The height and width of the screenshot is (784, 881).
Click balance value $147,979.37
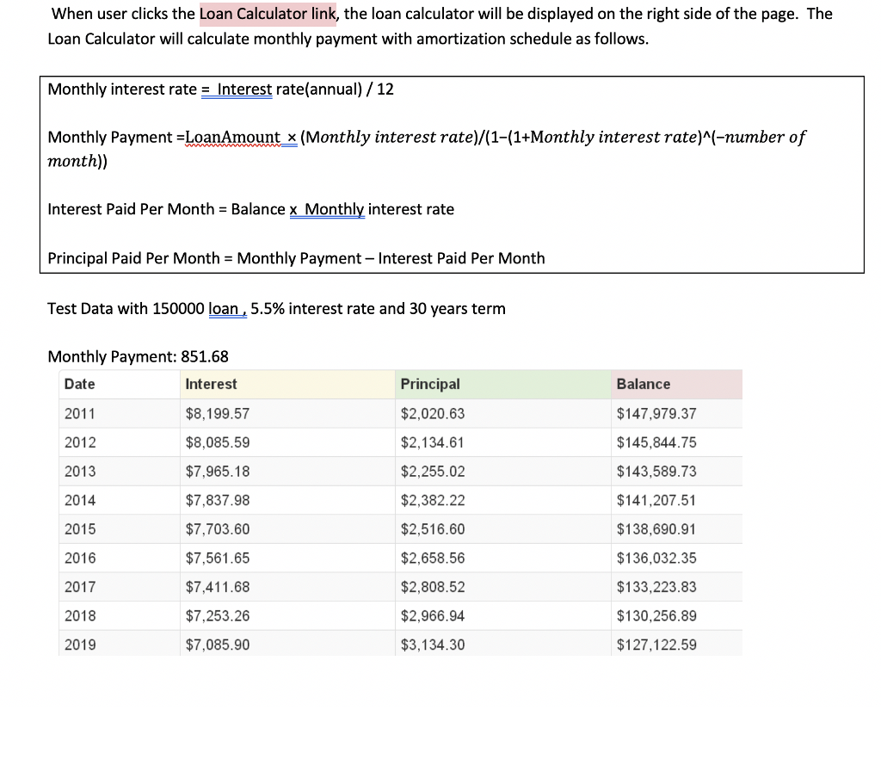tap(656, 414)
